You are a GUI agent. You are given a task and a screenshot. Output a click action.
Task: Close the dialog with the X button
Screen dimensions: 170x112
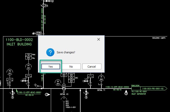[99, 39]
